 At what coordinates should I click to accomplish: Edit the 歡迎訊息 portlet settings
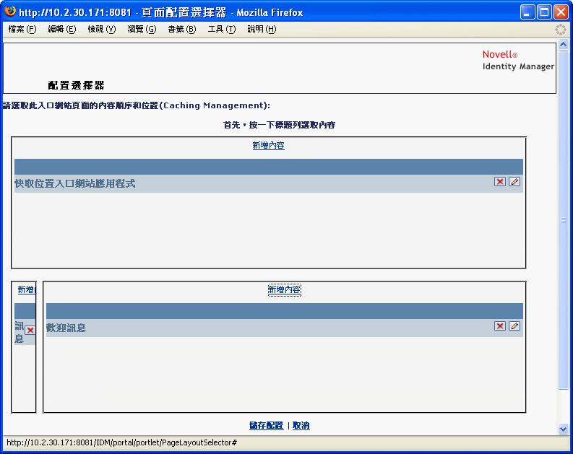[x=514, y=326]
